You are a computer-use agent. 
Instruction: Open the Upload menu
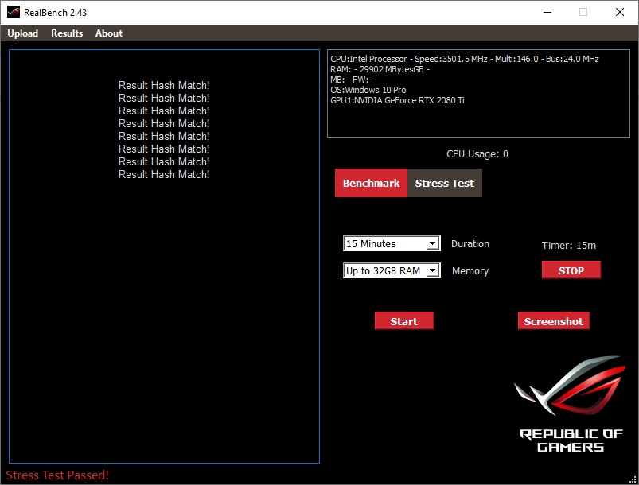[x=23, y=33]
